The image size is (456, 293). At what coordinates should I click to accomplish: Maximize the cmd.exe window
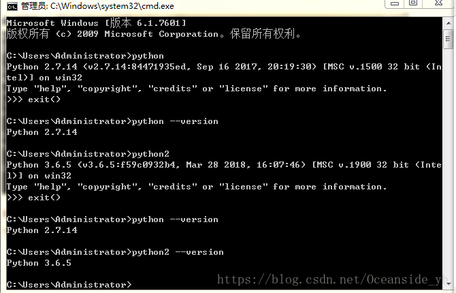[x=413, y=3]
